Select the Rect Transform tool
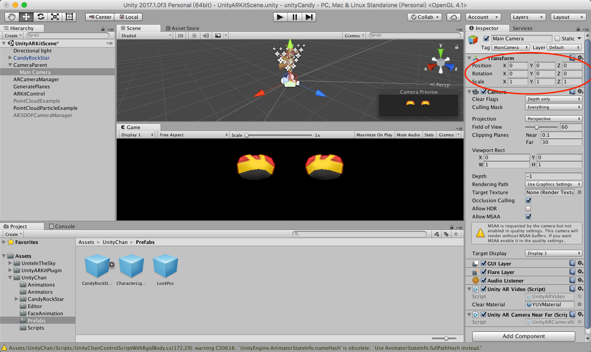Image resolution: width=591 pixels, height=352 pixels. point(70,17)
